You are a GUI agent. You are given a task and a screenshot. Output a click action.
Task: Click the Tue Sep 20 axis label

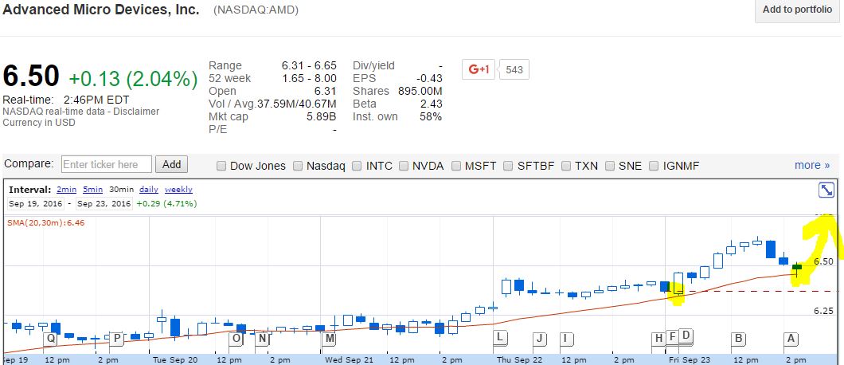click(x=175, y=360)
